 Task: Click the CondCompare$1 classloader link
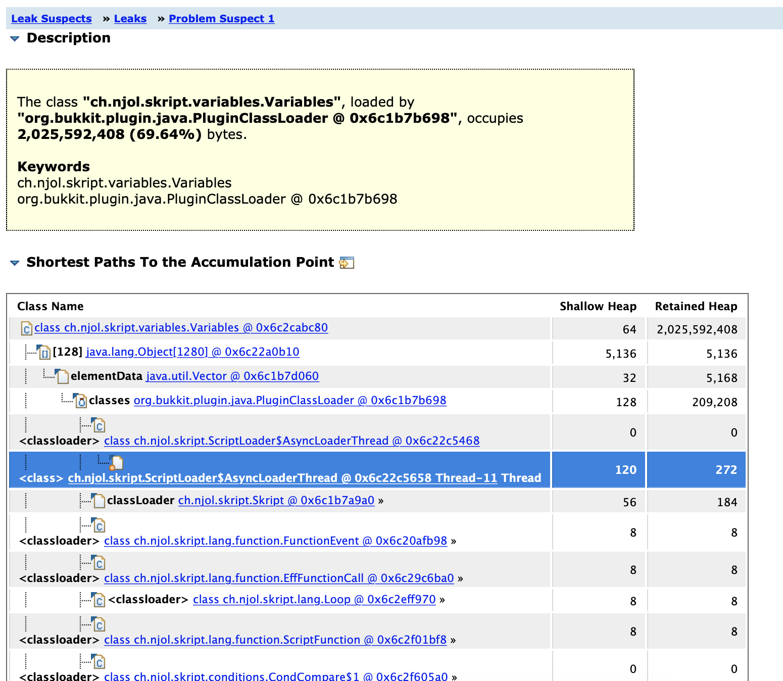[x=278, y=676]
